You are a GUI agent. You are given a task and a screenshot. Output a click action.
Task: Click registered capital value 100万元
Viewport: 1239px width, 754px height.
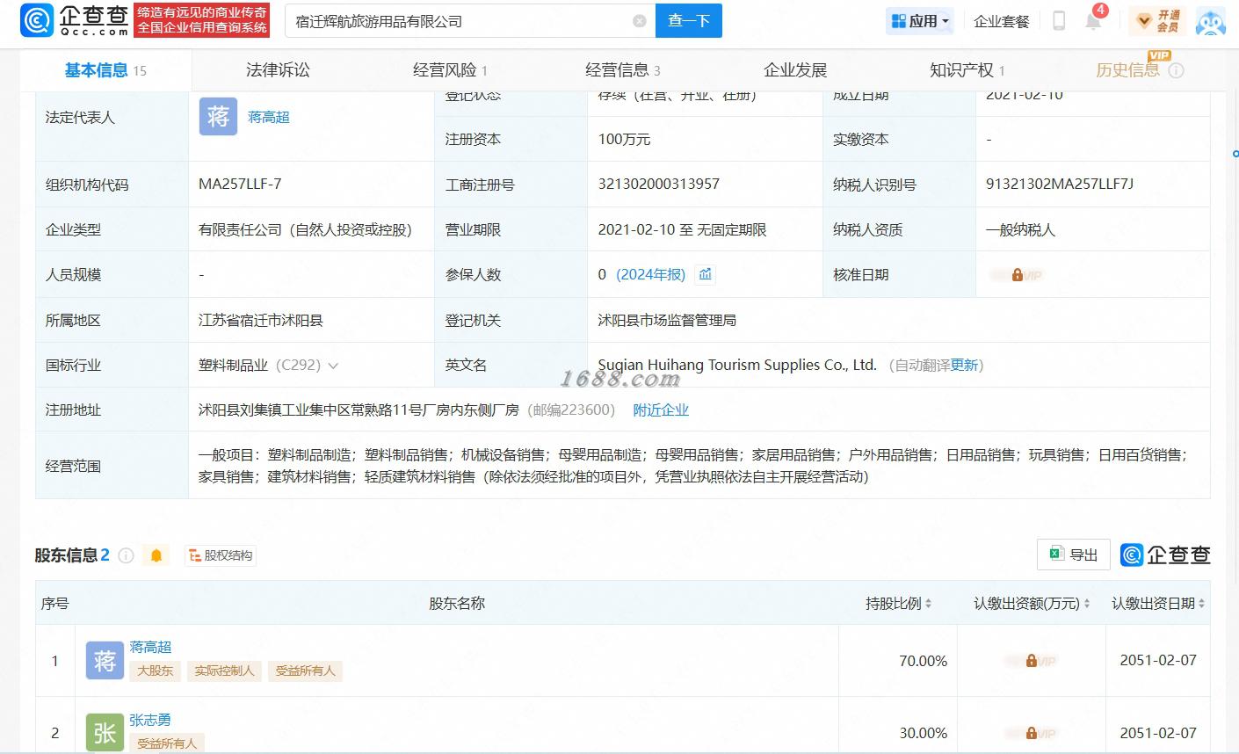624,139
